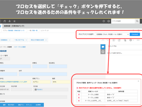Open the 現在の作業者を変更 dropdown
The height and width of the screenshot is (107, 142).
tap(38, 40)
